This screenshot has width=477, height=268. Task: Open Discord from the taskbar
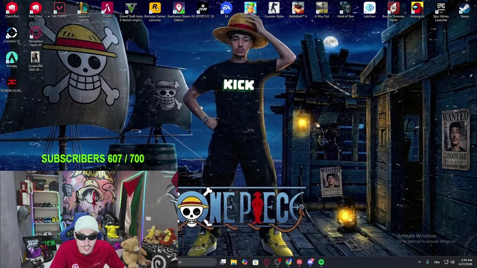(x=310, y=262)
